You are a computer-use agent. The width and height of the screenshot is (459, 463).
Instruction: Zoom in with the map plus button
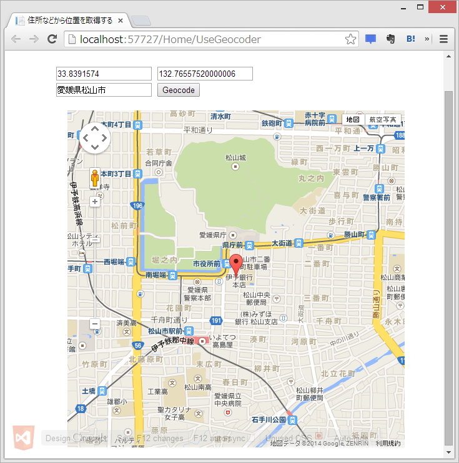click(94, 202)
